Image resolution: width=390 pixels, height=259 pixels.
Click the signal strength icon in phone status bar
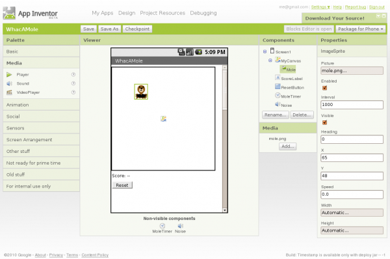[x=190, y=52]
